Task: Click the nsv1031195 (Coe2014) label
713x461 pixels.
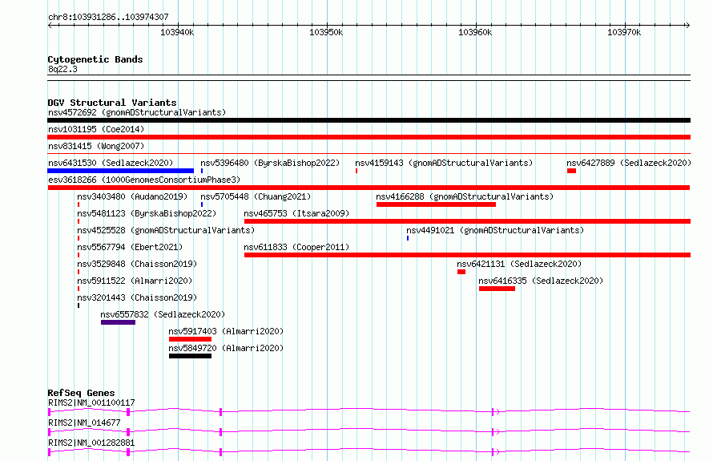Action: click(x=96, y=129)
